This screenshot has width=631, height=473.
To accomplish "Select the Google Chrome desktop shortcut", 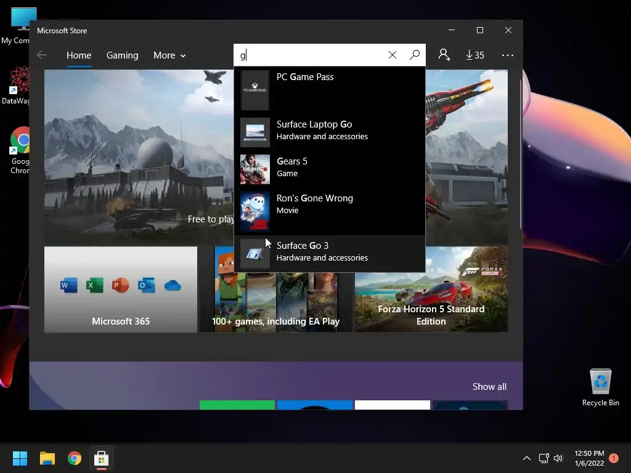I will tap(19, 150).
